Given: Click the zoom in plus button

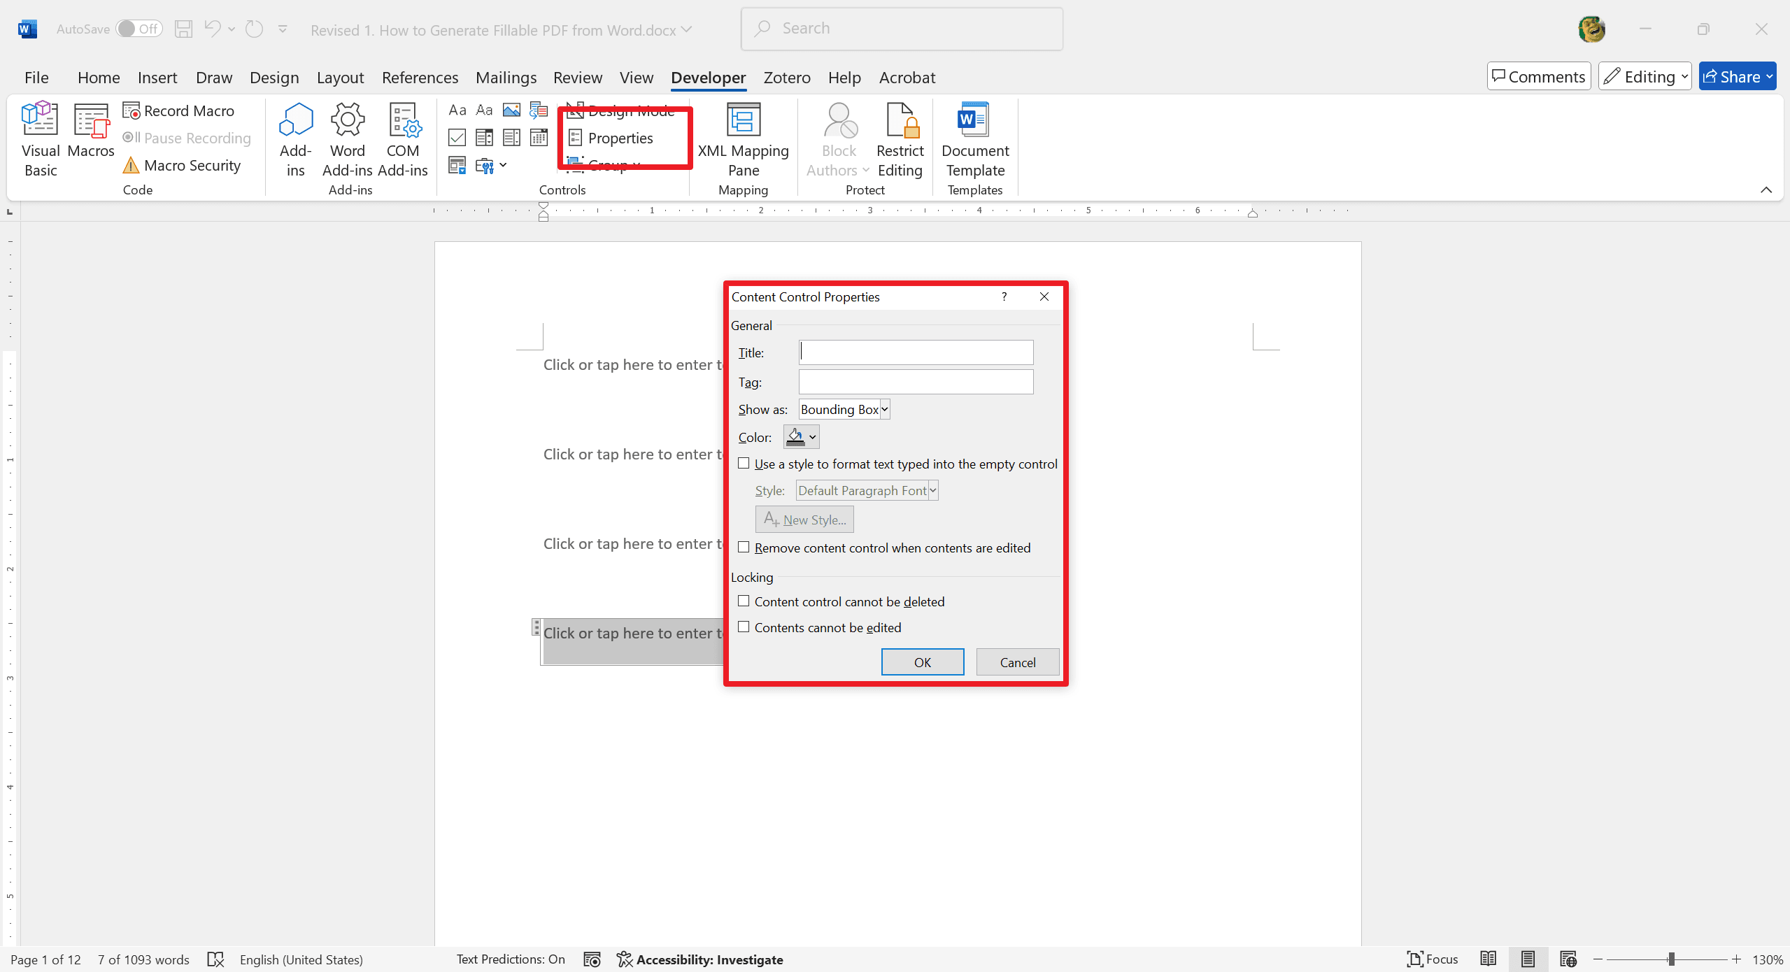Looking at the screenshot, I should click(x=1736, y=959).
